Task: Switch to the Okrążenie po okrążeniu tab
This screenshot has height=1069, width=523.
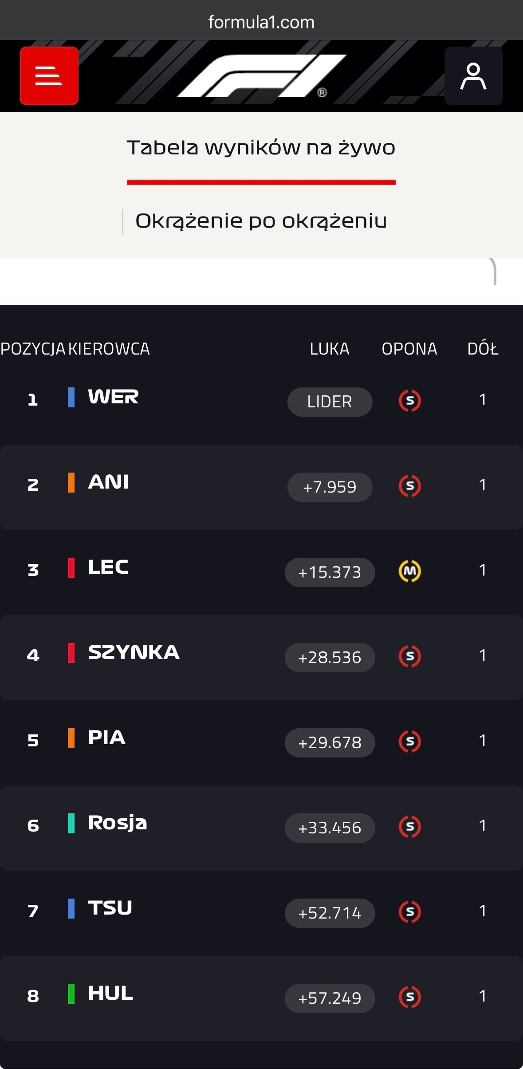Action: coord(261,221)
